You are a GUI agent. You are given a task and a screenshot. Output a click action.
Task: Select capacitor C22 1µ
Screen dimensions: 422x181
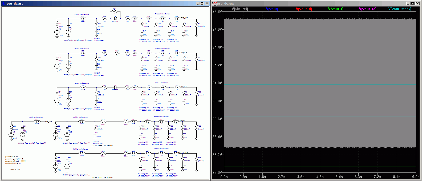68,25
